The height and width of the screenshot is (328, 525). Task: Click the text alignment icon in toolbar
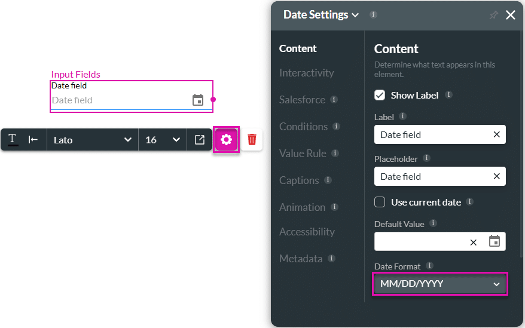pos(33,140)
